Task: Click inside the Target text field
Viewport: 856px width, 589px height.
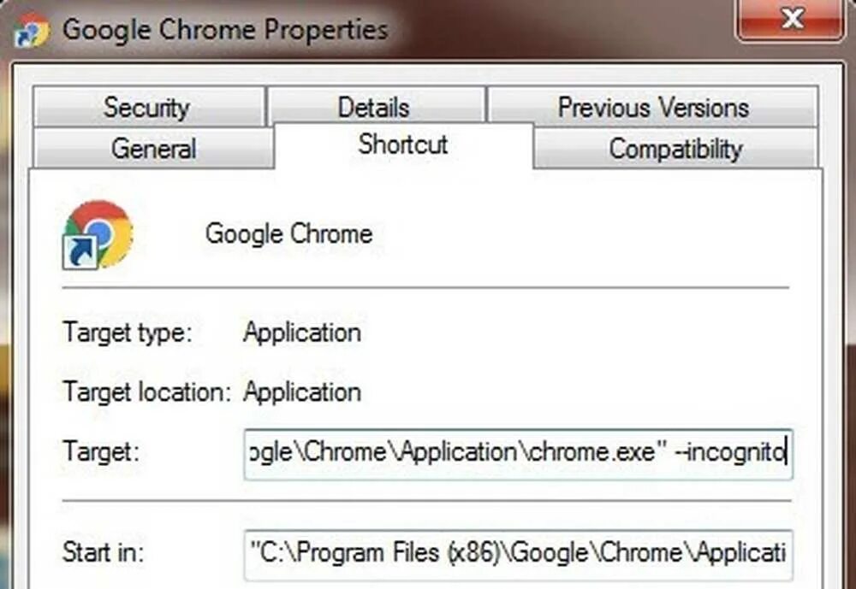Action: click(517, 454)
